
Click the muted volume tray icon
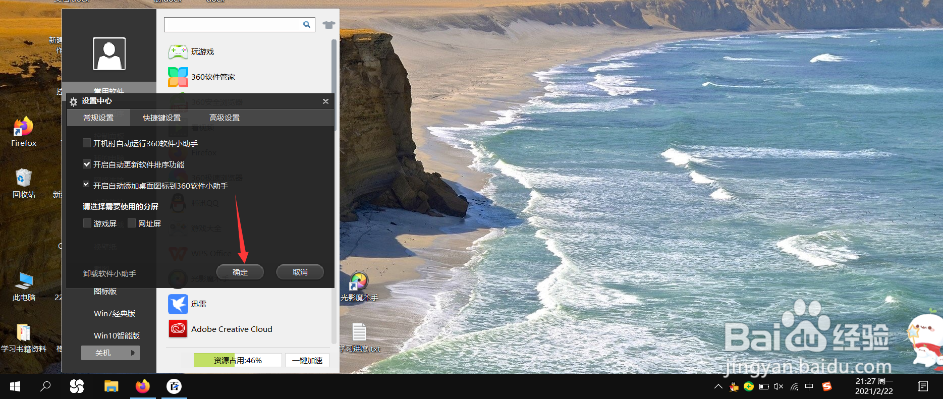779,387
